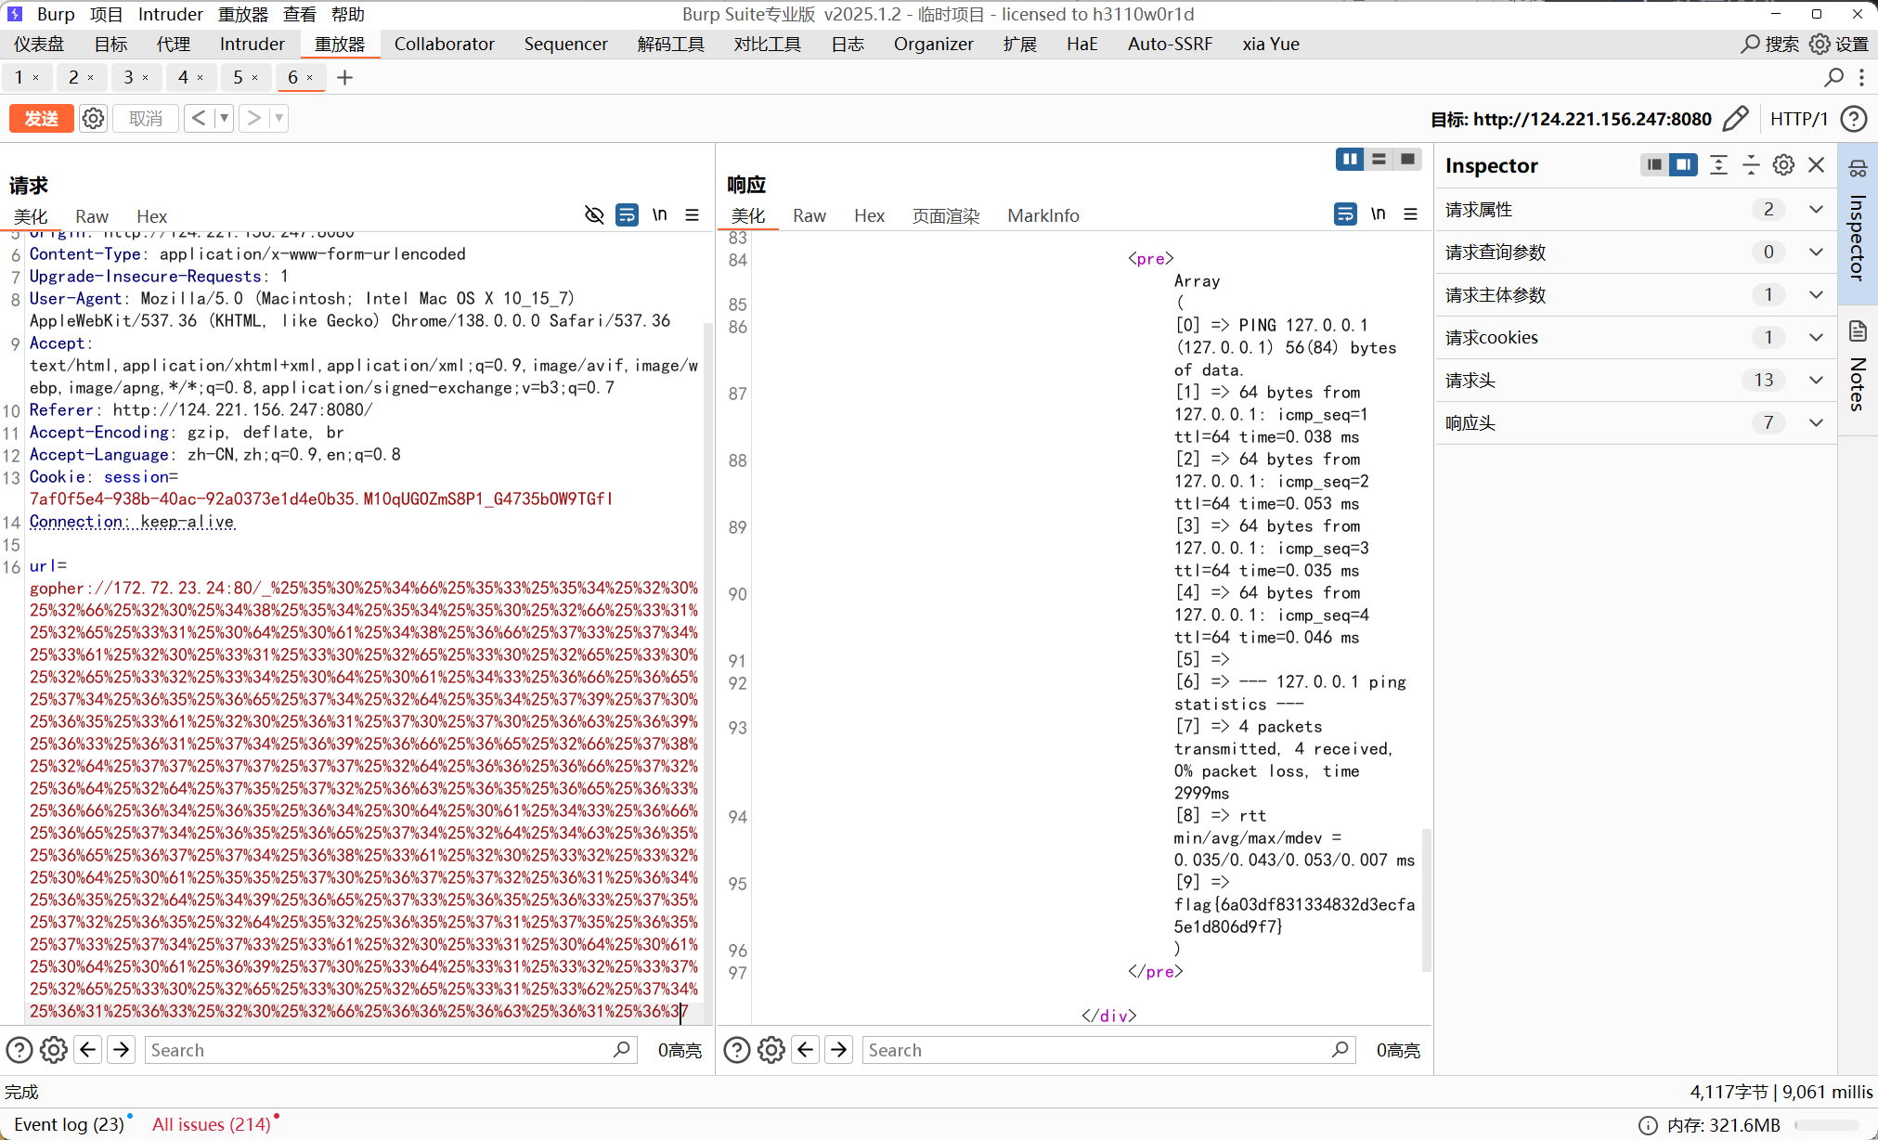The height and width of the screenshot is (1140, 1878).
Task: Toggle hide non-printable chars eye icon in request
Action: coord(594,215)
